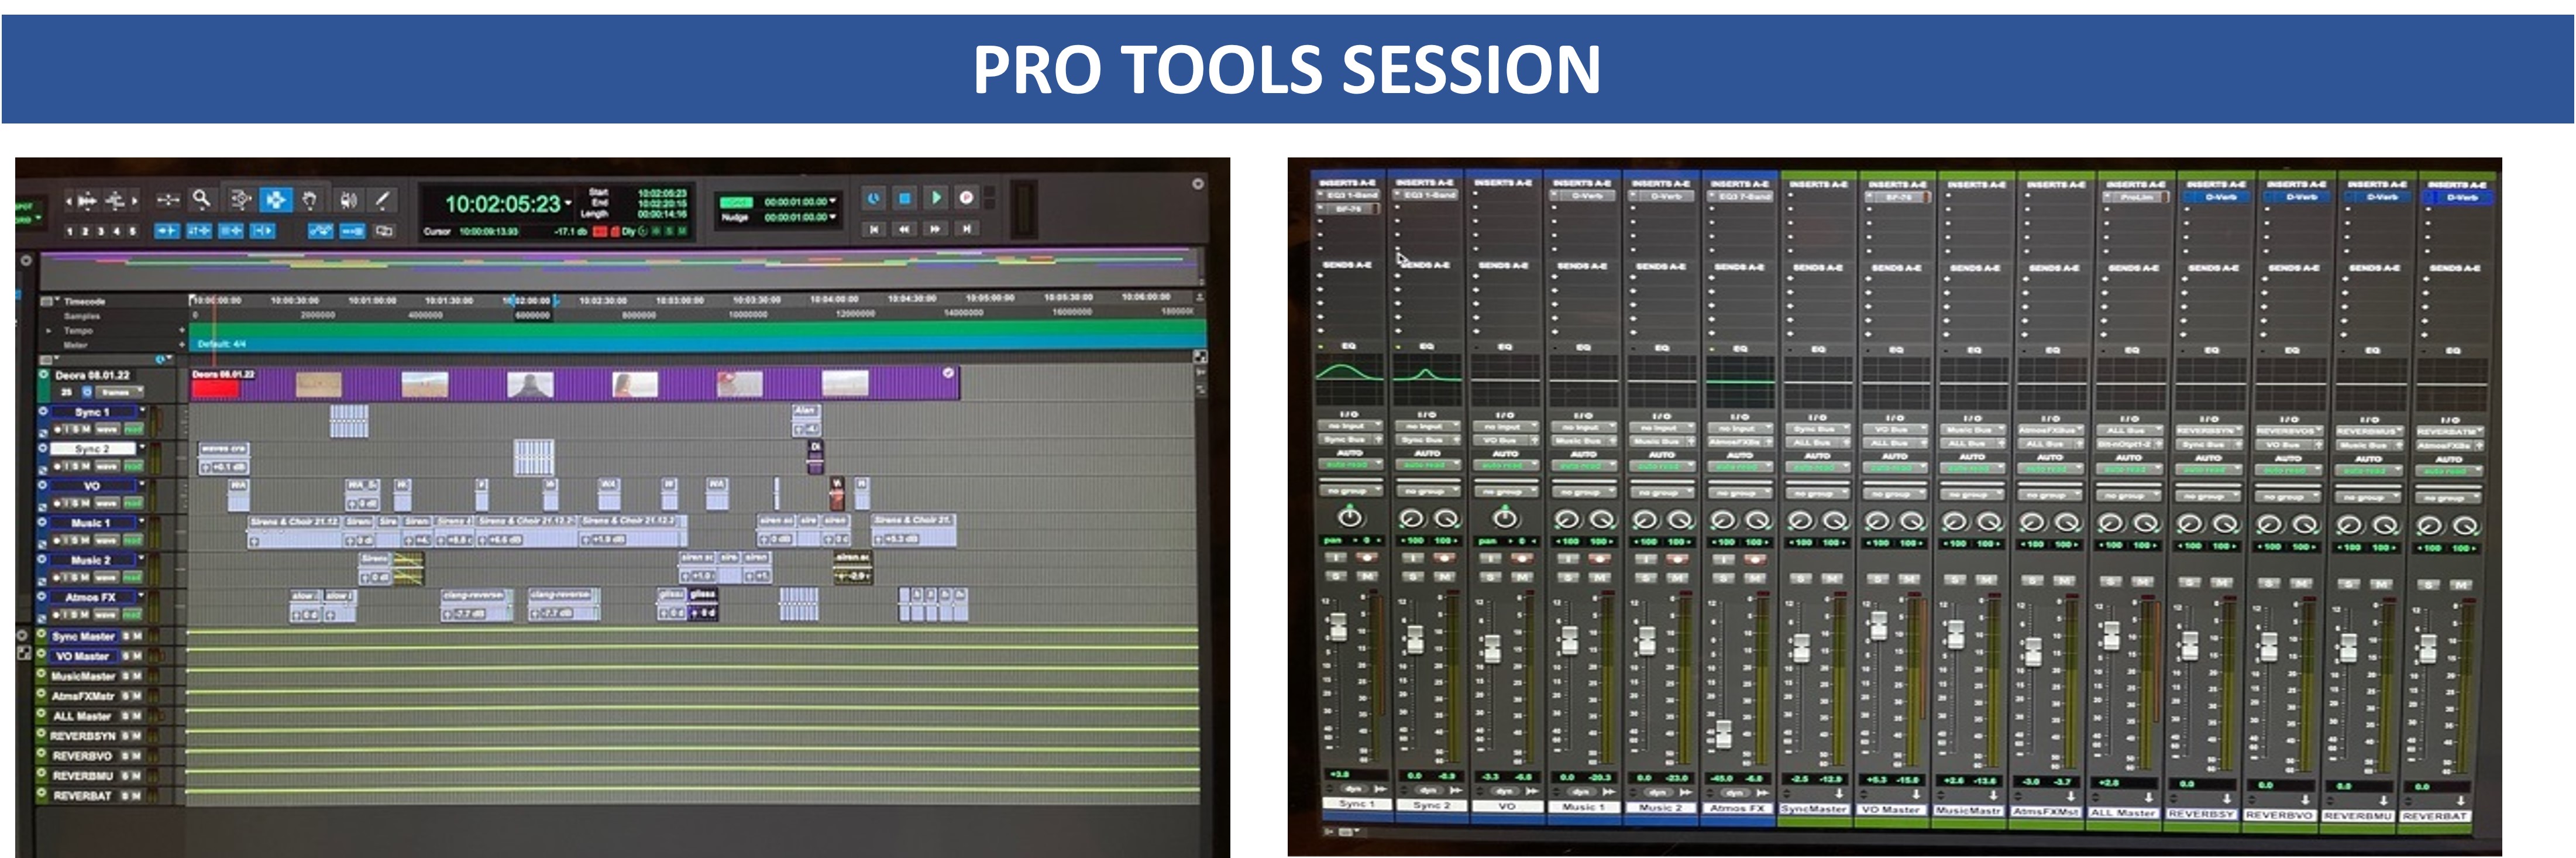The image size is (2576, 858).
Task: Click the MIDI zoom icon
Action: 116,201
